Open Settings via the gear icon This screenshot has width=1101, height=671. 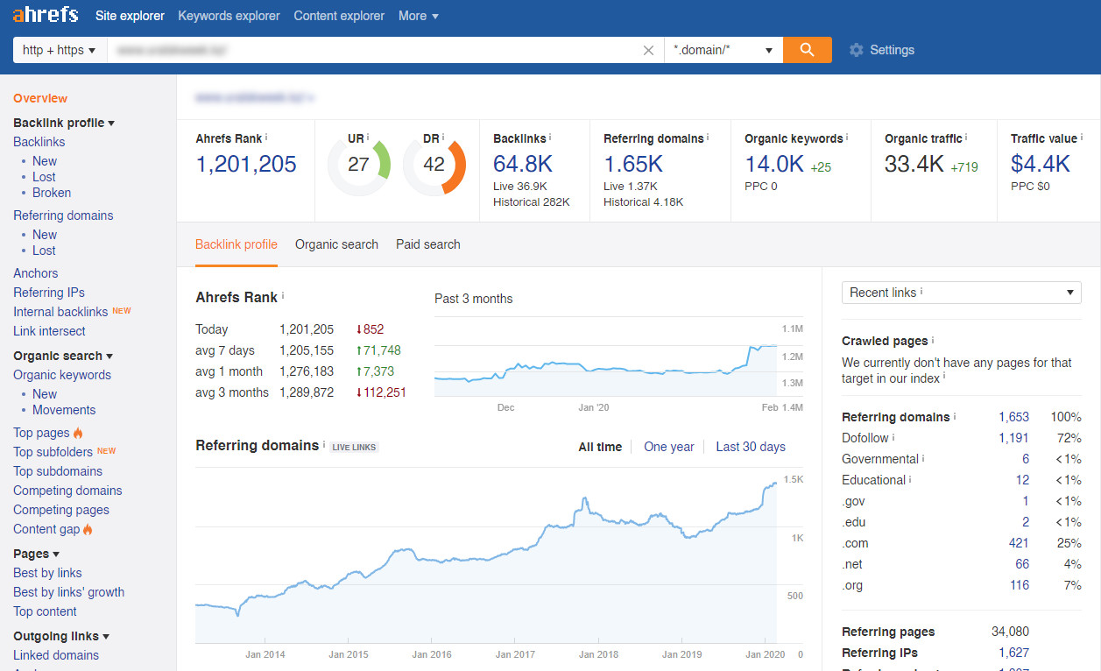pos(856,50)
